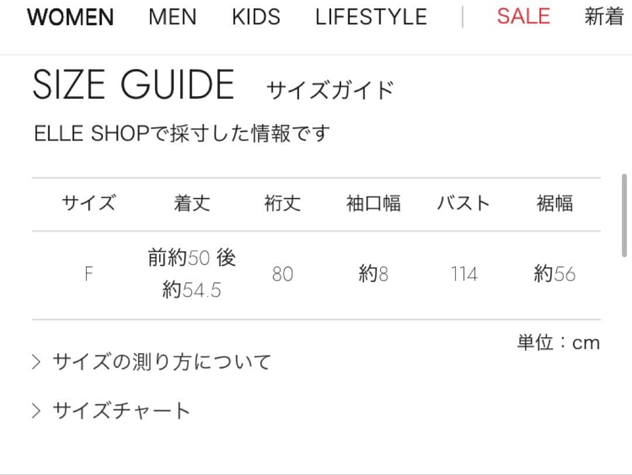Open the LIFESTYLE menu item
This screenshot has height=475, width=632.
371,17
